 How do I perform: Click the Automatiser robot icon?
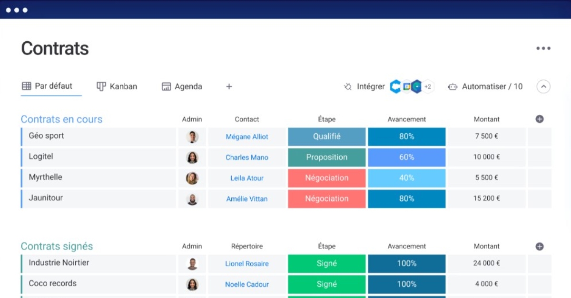pyautogui.click(x=453, y=87)
